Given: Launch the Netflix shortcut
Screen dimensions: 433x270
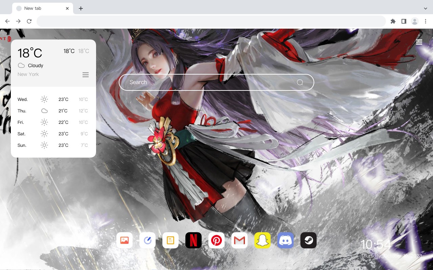Looking at the screenshot, I should pyautogui.click(x=193, y=240).
